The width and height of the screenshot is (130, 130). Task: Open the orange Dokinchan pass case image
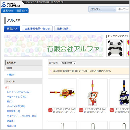tap(93, 93)
